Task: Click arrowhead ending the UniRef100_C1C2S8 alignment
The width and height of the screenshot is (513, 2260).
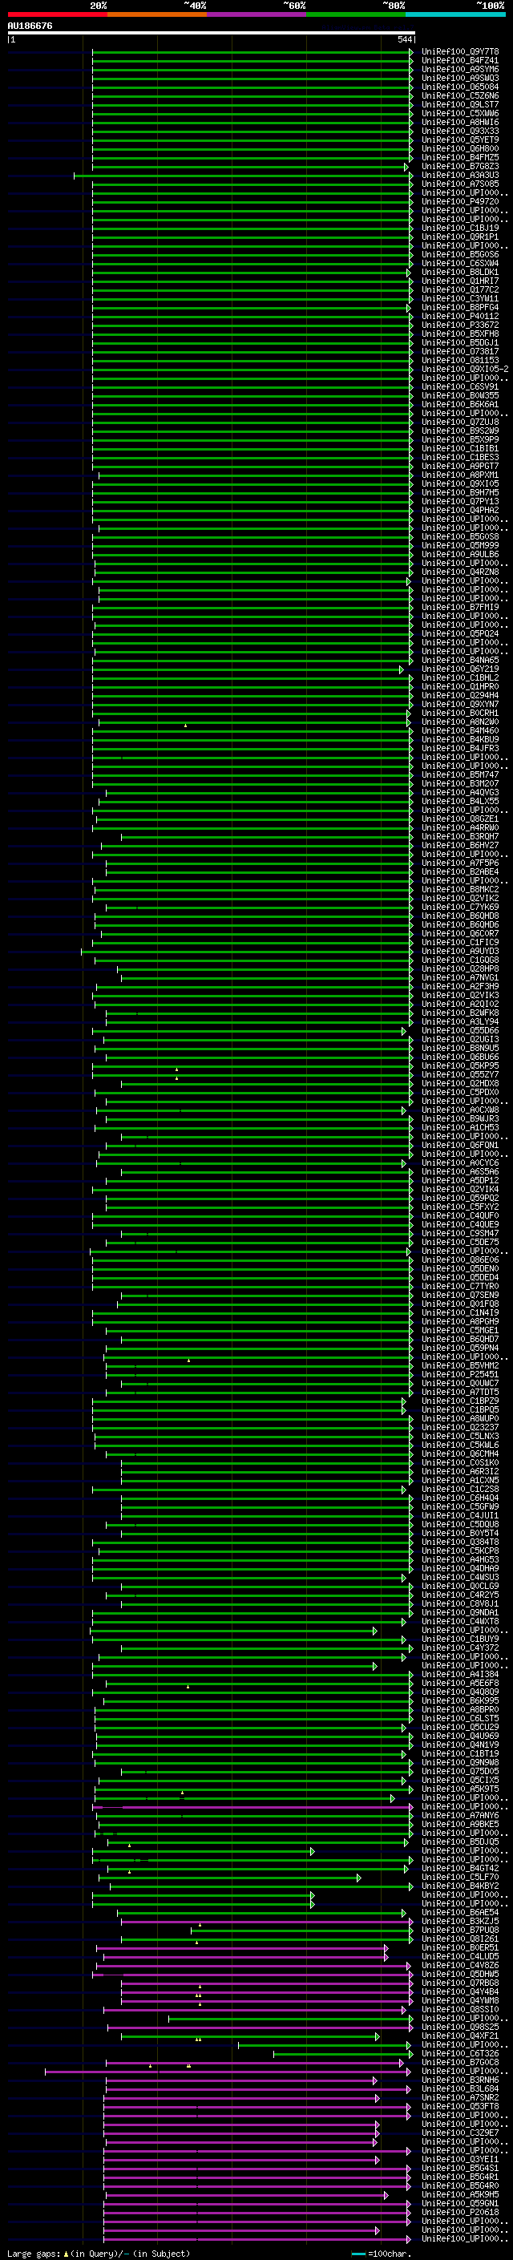Action: (x=404, y=1490)
